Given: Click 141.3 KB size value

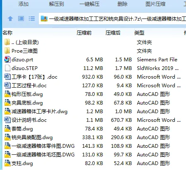Looking at the screenshot, I should (92, 146).
